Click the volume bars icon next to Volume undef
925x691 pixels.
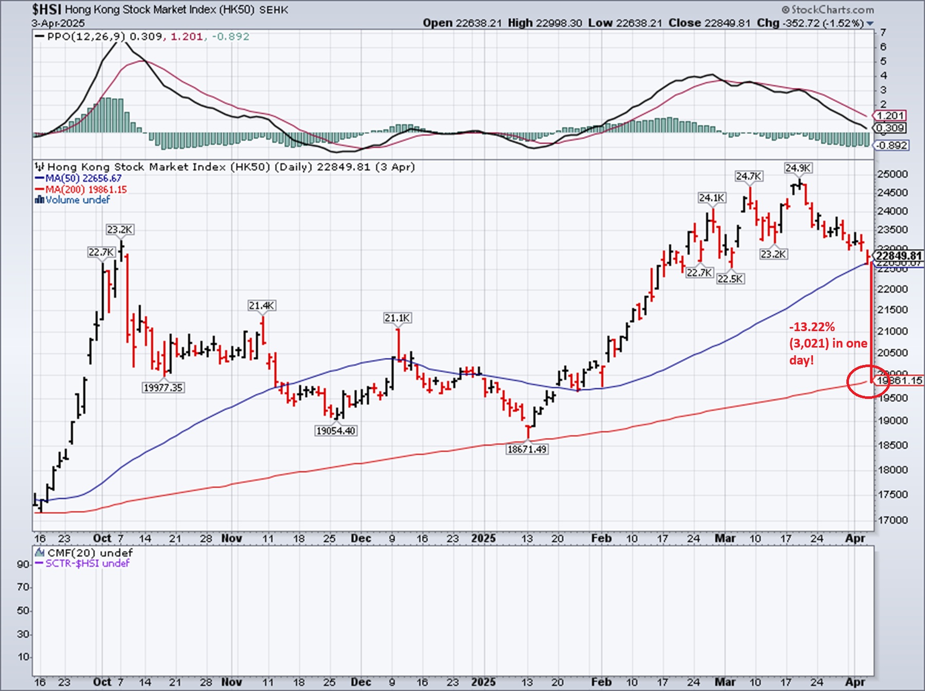[39, 200]
